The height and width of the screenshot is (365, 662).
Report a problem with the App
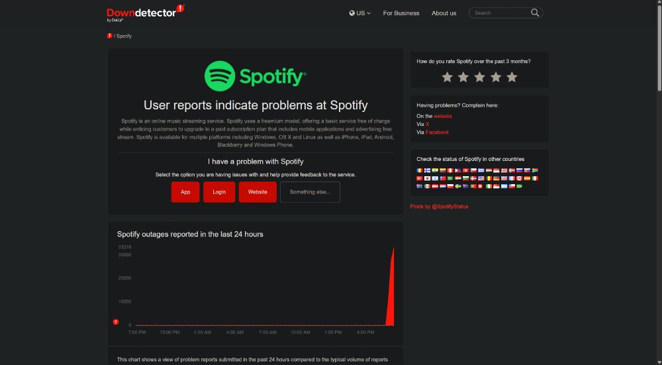click(x=185, y=192)
